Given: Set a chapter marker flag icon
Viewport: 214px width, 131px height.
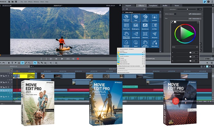Looking at the screenshot, I should [x=16, y=63].
